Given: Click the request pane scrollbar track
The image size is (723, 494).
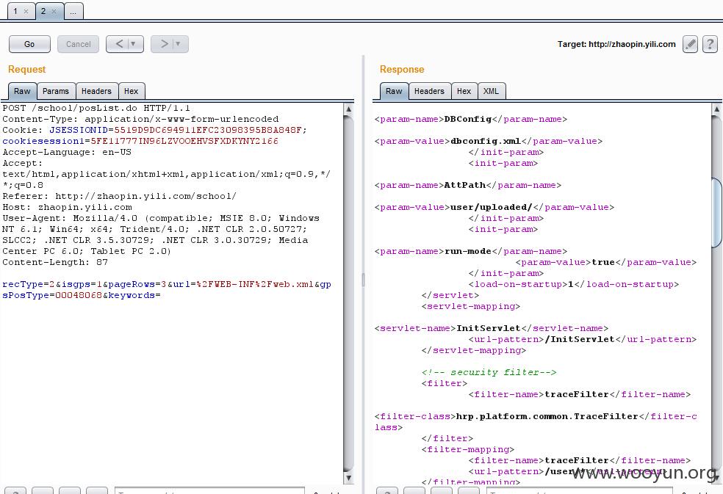Looking at the screenshot, I should point(348,293).
